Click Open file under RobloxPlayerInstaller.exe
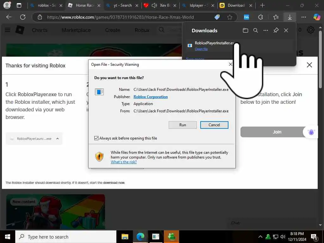This screenshot has width=324, height=243. pyautogui.click(x=201, y=49)
